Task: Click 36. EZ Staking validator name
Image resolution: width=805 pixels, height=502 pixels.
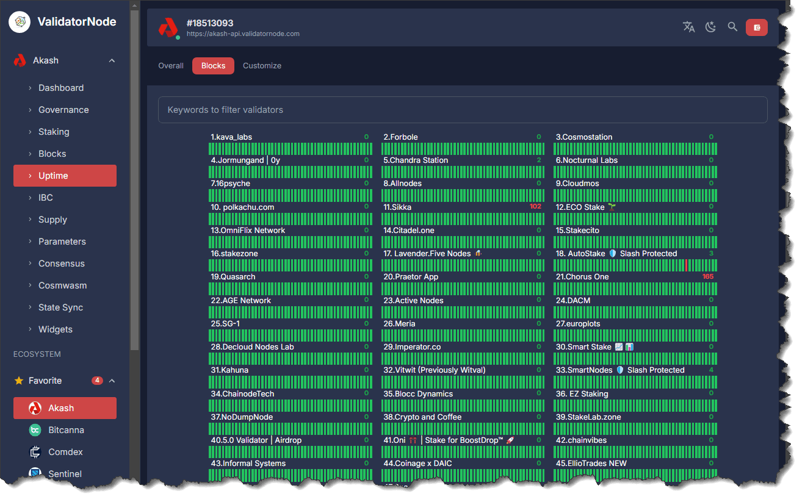Action: (582, 394)
